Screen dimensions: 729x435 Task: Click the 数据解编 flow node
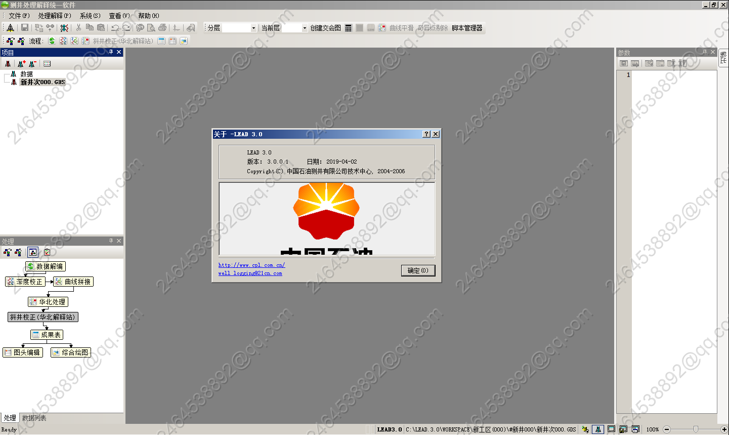pyautogui.click(x=46, y=266)
